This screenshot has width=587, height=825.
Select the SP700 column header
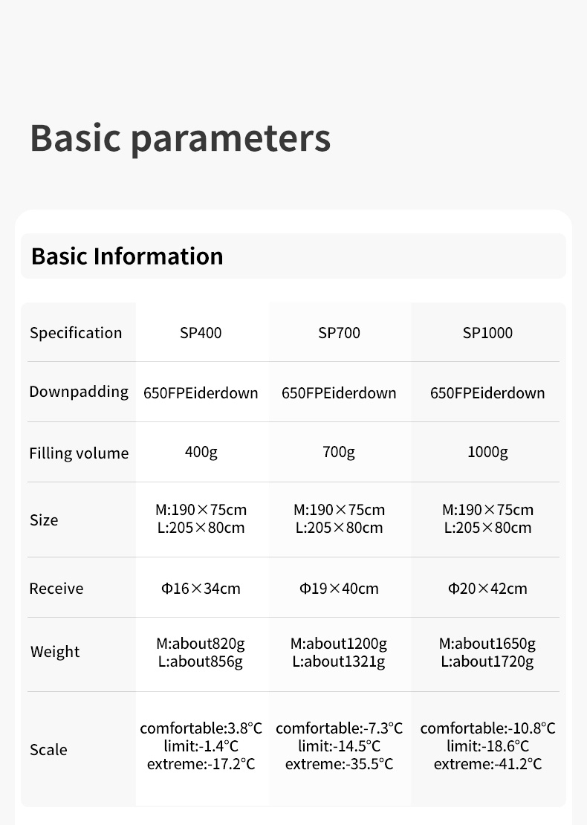[x=339, y=333]
